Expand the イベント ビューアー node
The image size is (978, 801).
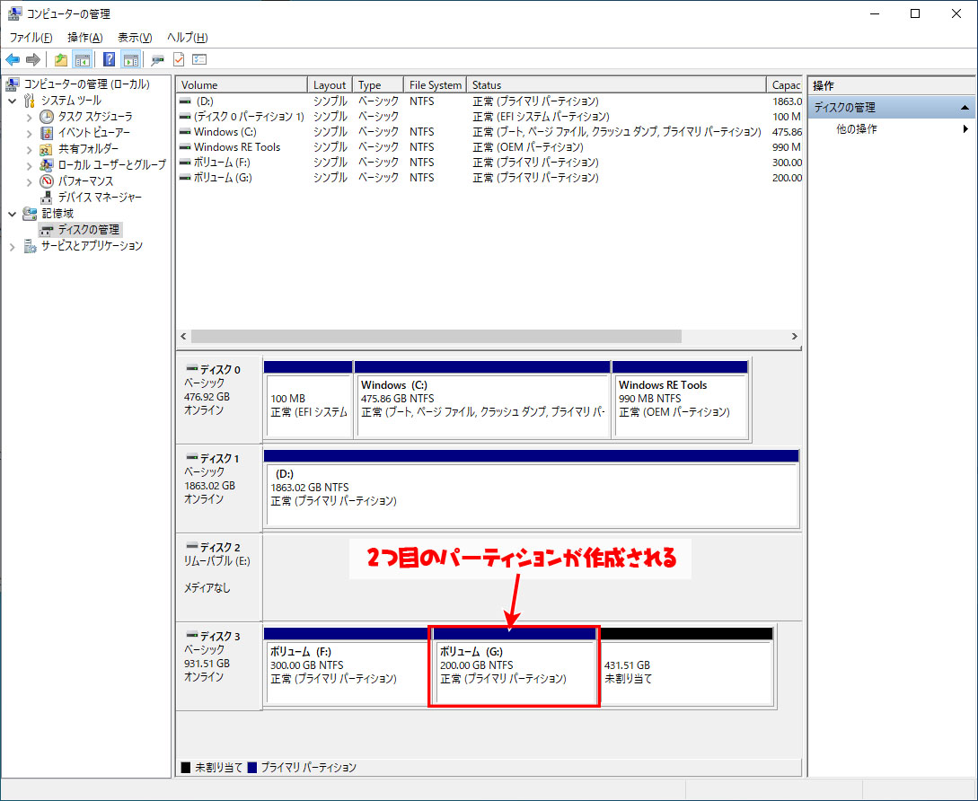29,133
